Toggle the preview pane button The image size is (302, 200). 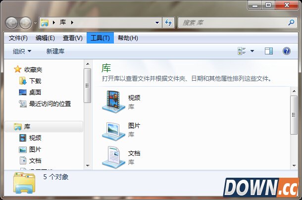tap(268, 51)
